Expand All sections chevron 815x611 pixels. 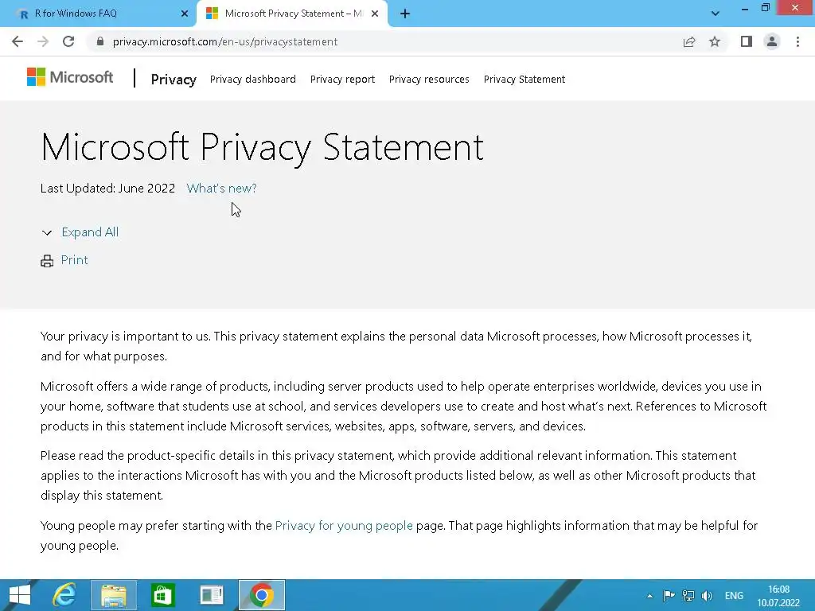coord(47,233)
